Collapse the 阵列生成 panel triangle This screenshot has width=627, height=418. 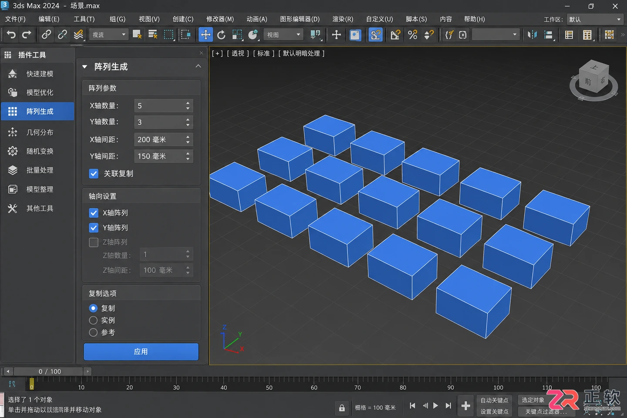[x=85, y=67]
